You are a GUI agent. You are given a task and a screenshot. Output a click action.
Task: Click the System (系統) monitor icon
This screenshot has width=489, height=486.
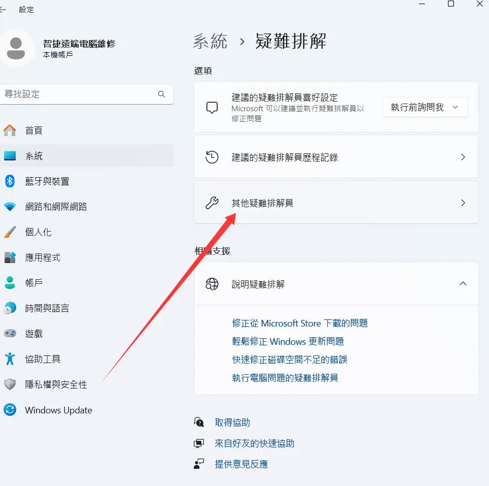tap(10, 155)
